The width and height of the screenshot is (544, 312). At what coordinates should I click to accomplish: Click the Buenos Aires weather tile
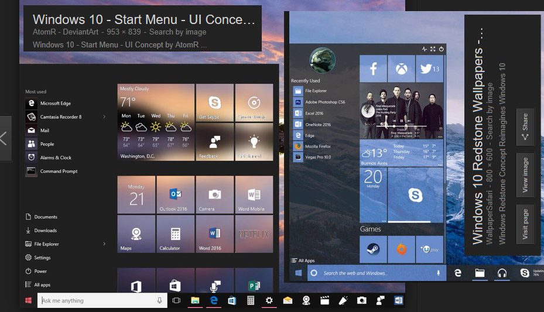pyautogui.click(x=401, y=153)
